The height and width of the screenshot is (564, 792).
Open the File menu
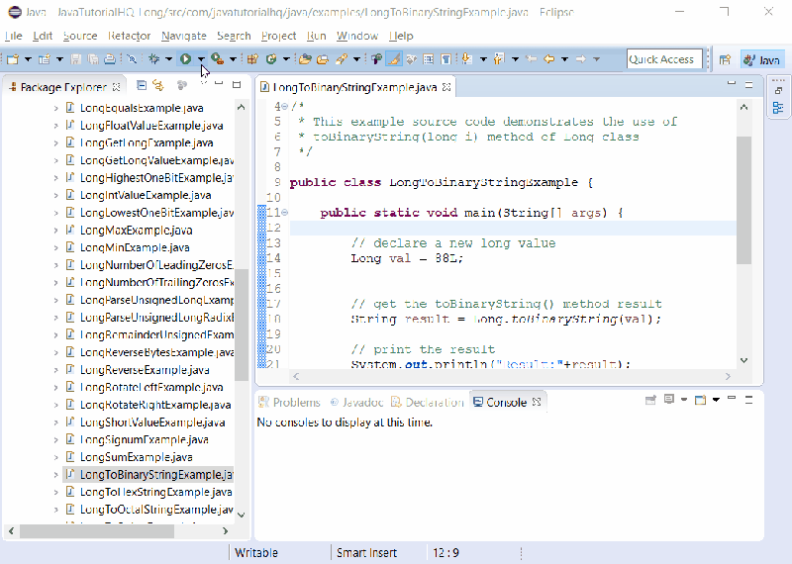(13, 36)
